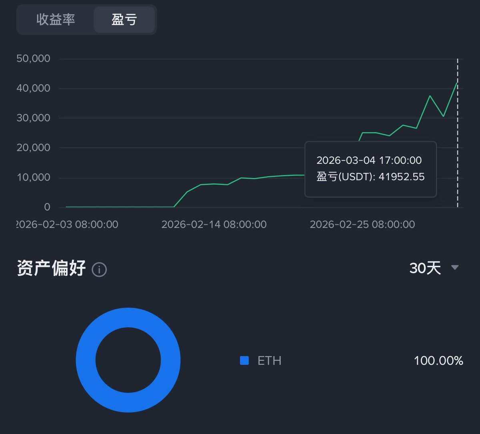Click the 2026-02-03 08:00:00 axis label
This screenshot has width=480, height=434.
[67, 225]
